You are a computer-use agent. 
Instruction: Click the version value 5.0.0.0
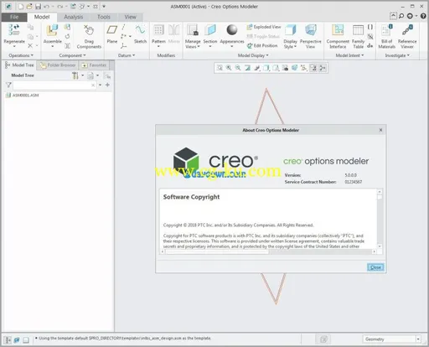[350, 175]
